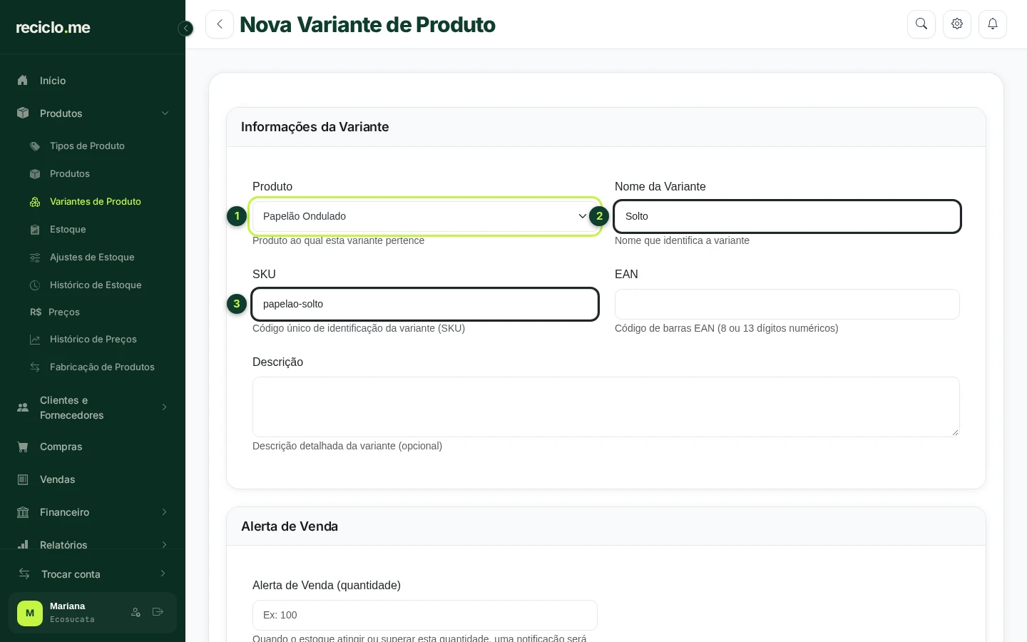The height and width of the screenshot is (642, 1027).
Task: Click the Alerta de Venda section heading
Action: pos(290,526)
